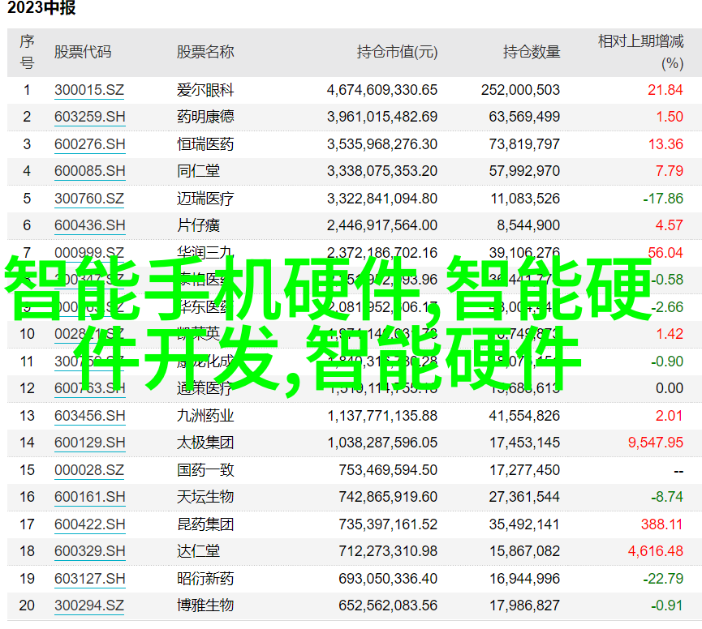
Task: Click holding quantity 41,554,826
Action: [x=524, y=416]
